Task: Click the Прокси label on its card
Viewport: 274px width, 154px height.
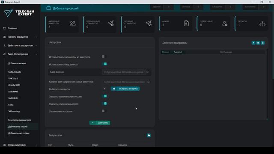Action: click(242, 21)
